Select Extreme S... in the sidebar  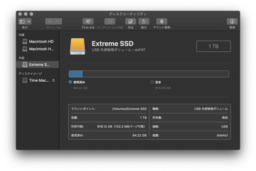coord(37,65)
